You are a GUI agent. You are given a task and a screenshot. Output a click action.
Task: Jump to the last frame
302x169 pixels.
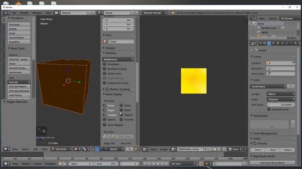tap(167, 163)
